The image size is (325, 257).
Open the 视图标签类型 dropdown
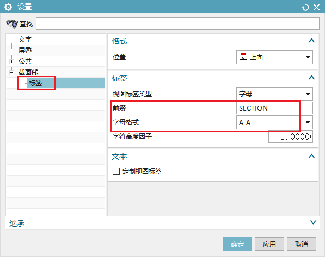click(274, 94)
